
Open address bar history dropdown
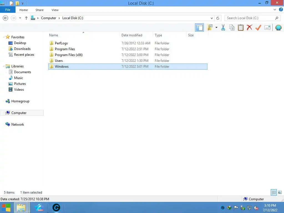[x=212, y=18]
